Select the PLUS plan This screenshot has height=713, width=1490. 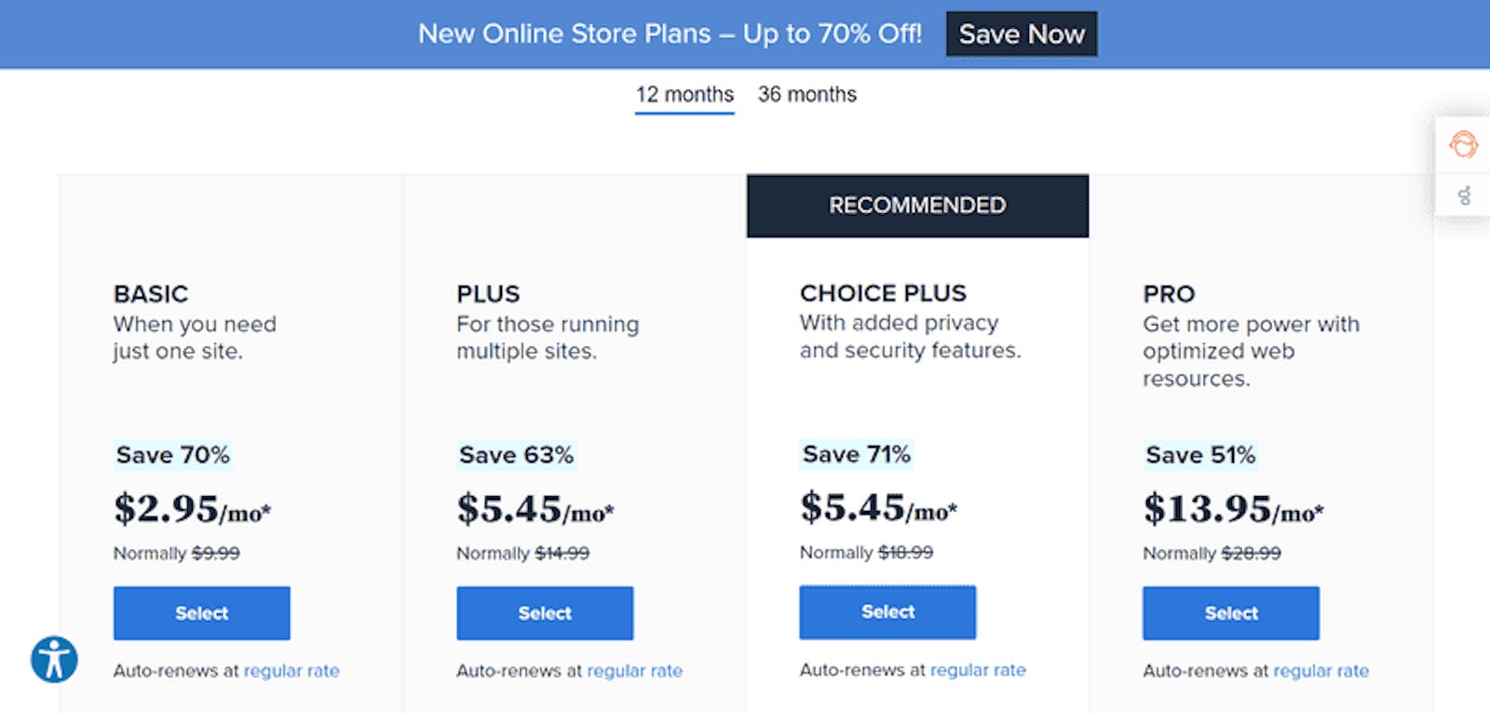pyautogui.click(x=545, y=612)
